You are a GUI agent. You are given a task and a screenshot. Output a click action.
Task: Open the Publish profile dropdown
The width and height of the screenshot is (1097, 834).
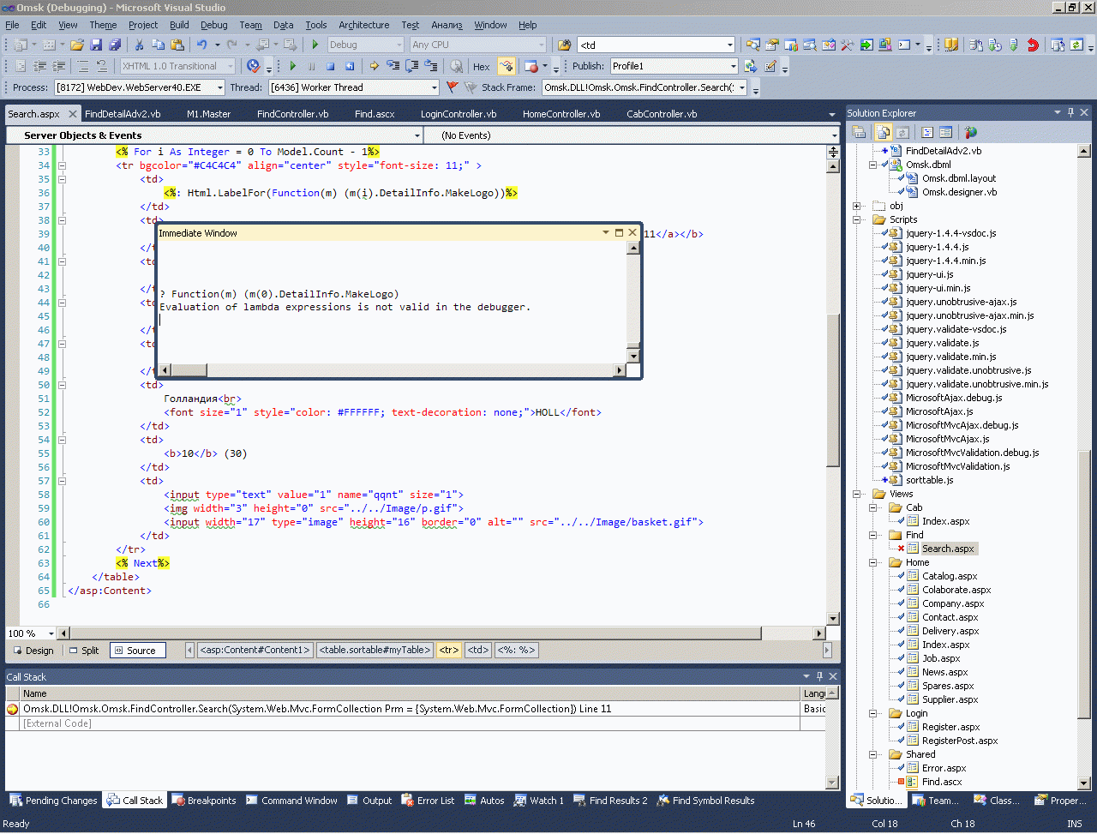pyautogui.click(x=733, y=66)
